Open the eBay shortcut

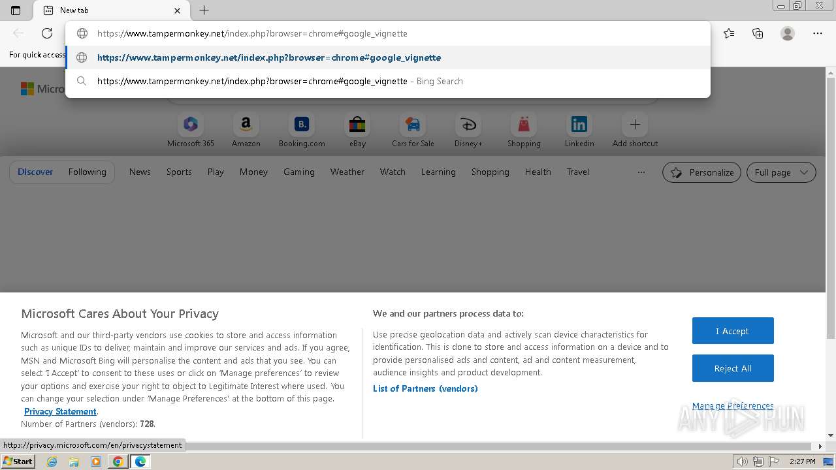click(357, 130)
